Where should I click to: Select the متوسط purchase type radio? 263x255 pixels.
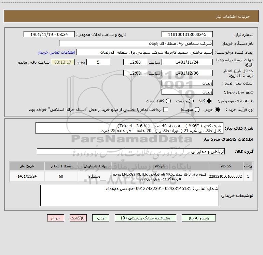(197, 110)
